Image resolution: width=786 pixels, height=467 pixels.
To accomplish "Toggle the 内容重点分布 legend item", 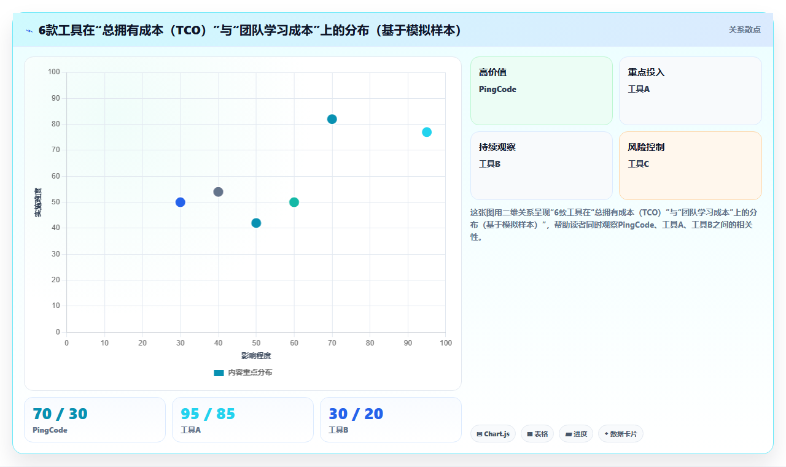I will click(x=243, y=372).
